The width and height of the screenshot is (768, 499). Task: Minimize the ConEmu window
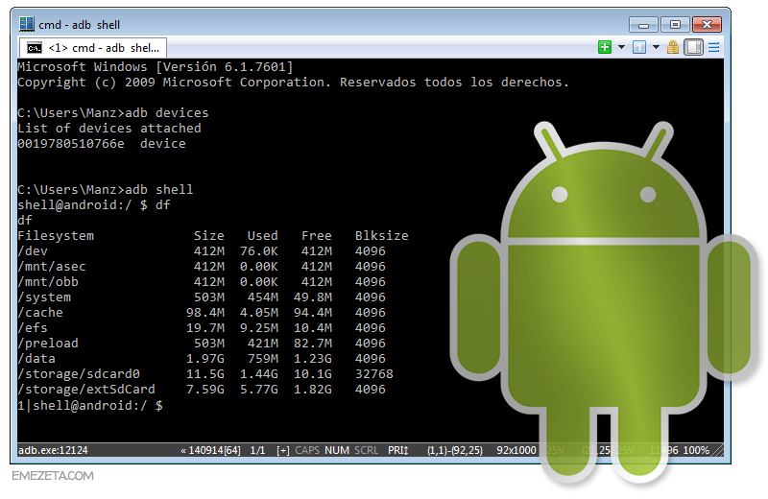click(643, 25)
